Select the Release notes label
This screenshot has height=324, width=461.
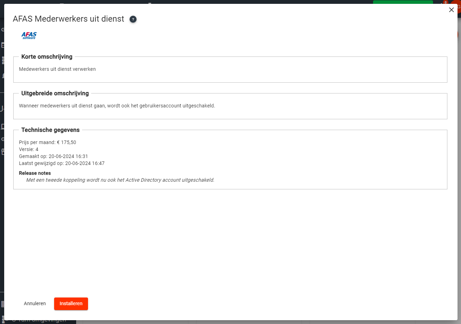pyautogui.click(x=35, y=173)
